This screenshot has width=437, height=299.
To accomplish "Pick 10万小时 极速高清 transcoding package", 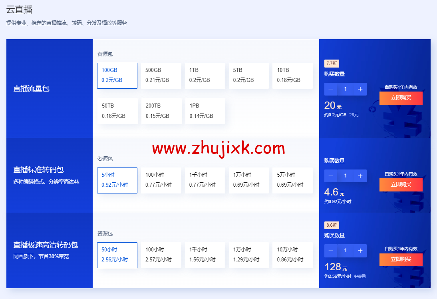I will point(292,255).
